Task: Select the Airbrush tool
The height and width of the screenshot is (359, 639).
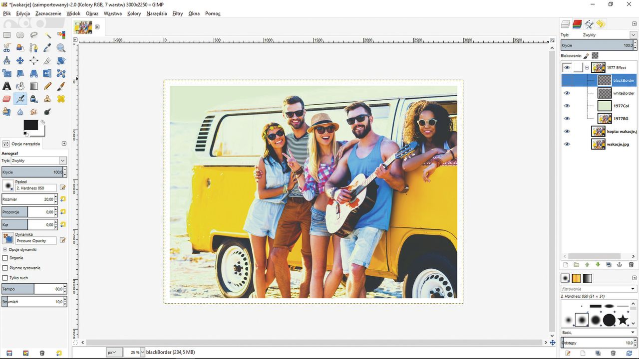Action: (20, 99)
